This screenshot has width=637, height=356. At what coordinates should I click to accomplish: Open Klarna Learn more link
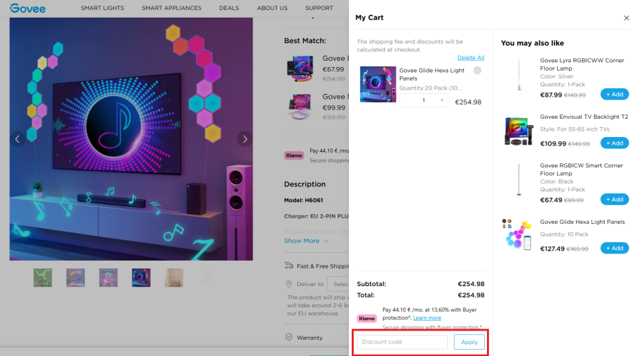[427, 318]
